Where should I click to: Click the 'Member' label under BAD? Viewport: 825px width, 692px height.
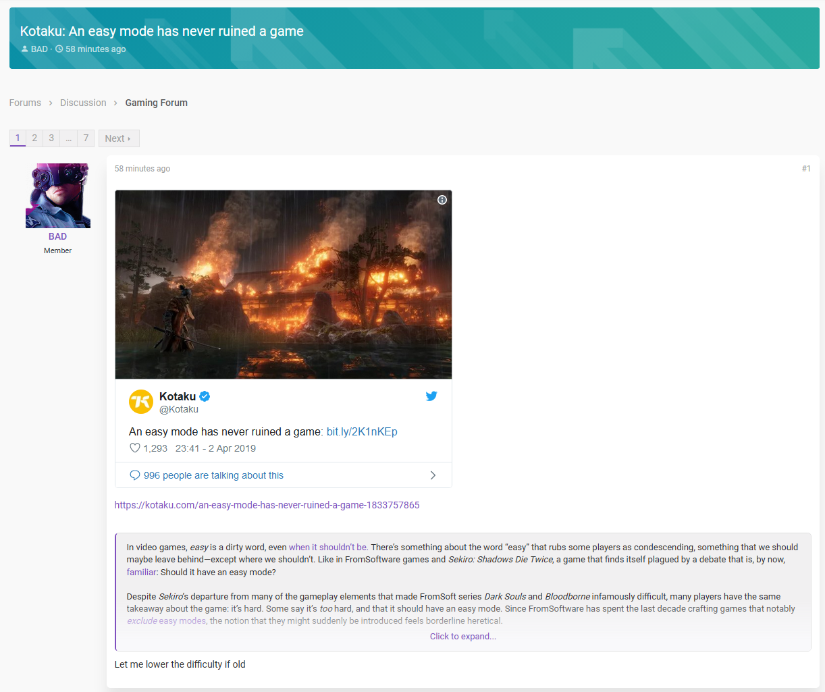[x=57, y=250]
